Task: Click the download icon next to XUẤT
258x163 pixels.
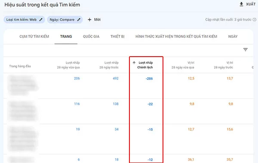Action: point(241,4)
